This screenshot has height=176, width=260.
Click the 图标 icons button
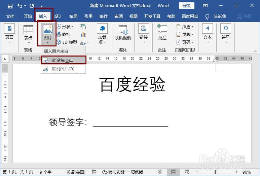coord(64,35)
